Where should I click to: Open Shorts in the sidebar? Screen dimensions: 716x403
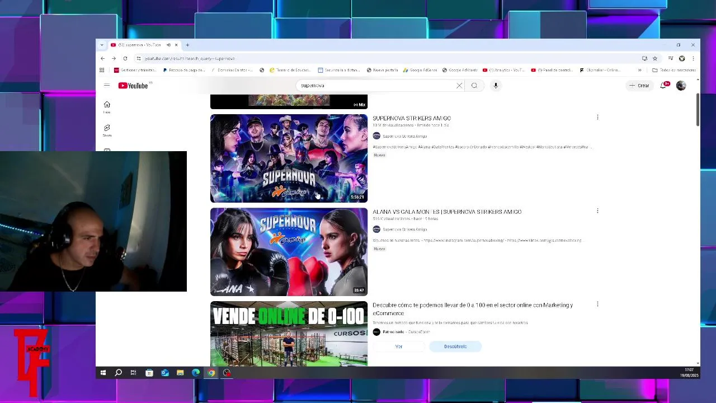tap(107, 130)
